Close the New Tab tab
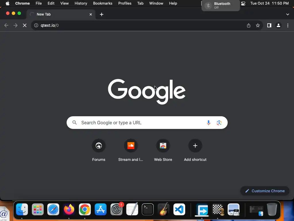 pos(91,14)
